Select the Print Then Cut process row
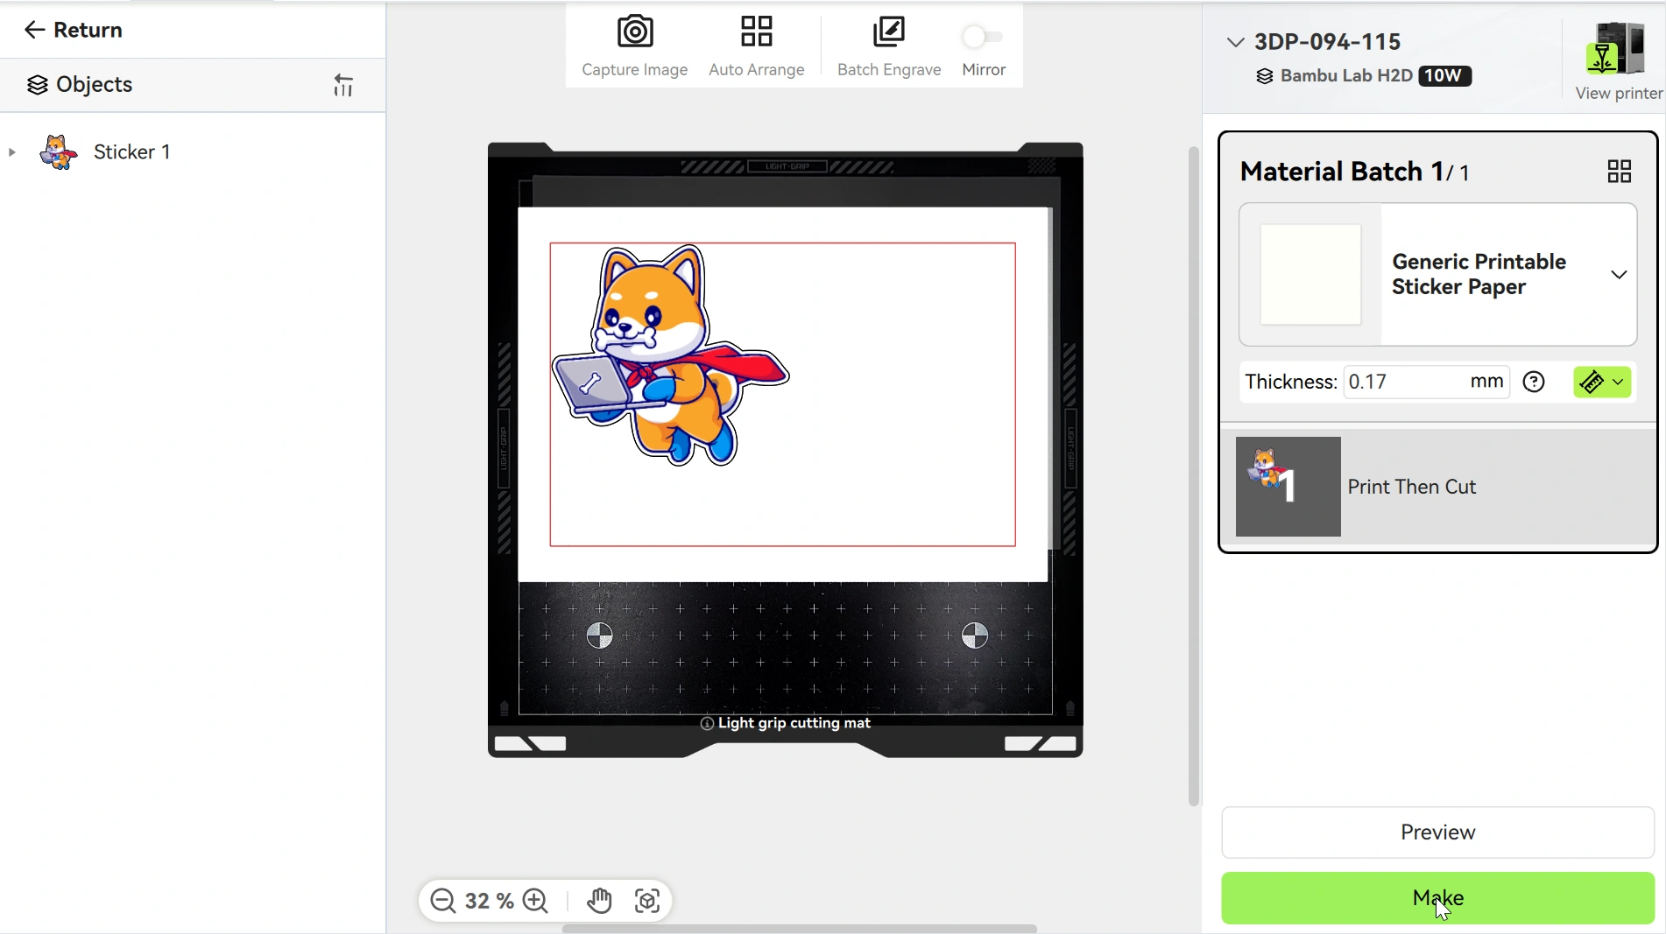The height and width of the screenshot is (934, 1666). (1438, 487)
